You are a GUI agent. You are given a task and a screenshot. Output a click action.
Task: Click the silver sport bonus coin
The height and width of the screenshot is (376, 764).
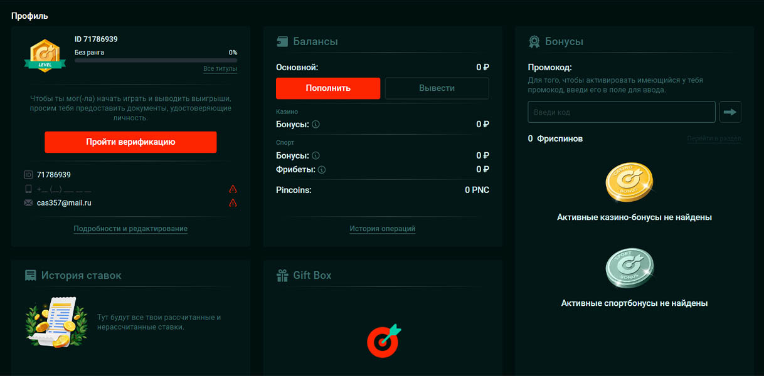(x=629, y=268)
